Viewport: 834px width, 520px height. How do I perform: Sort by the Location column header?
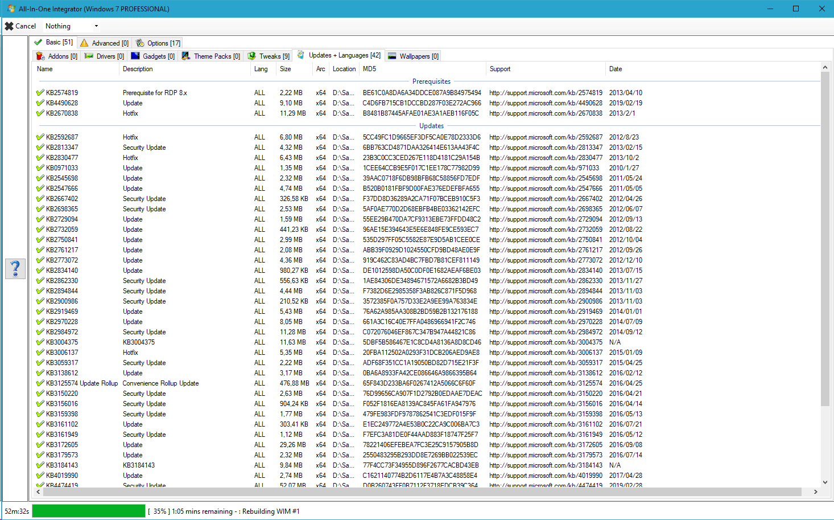point(344,69)
